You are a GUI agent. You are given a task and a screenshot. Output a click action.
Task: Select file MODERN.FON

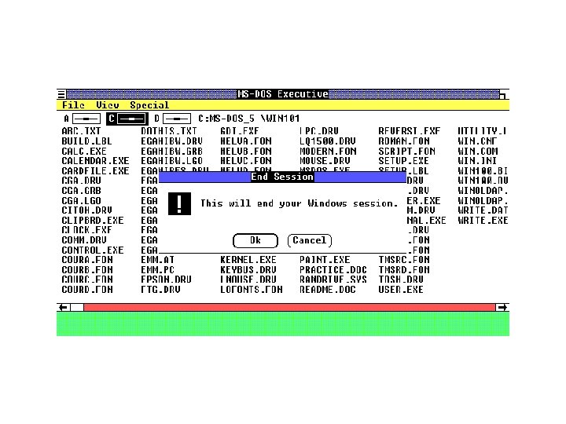[328, 151]
